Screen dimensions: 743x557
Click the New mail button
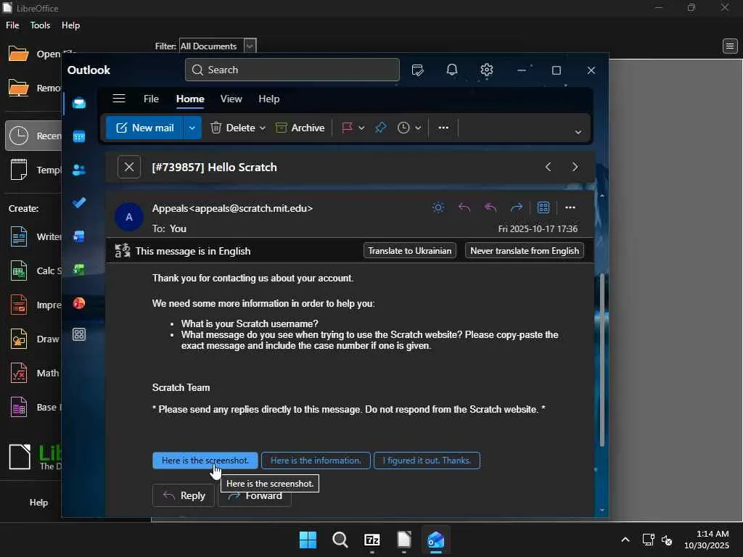coord(144,128)
